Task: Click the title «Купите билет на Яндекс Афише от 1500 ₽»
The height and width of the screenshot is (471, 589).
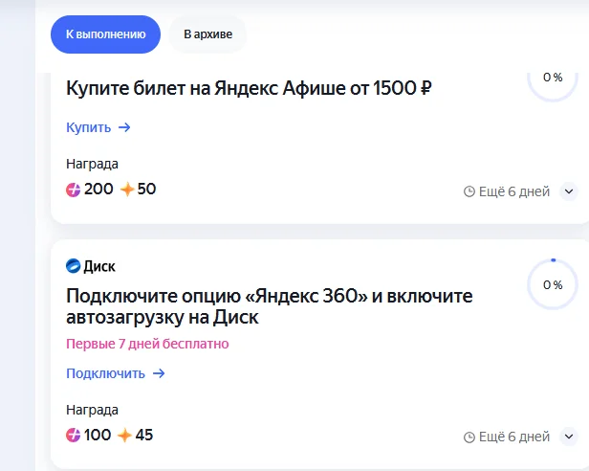Action: click(x=249, y=88)
